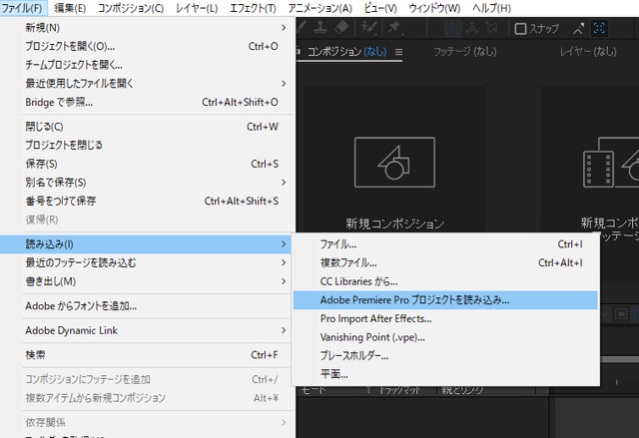Choose Adobe Premiere Pro プロジェクトを読み込み...
The width and height of the screenshot is (639, 438).
click(445, 300)
